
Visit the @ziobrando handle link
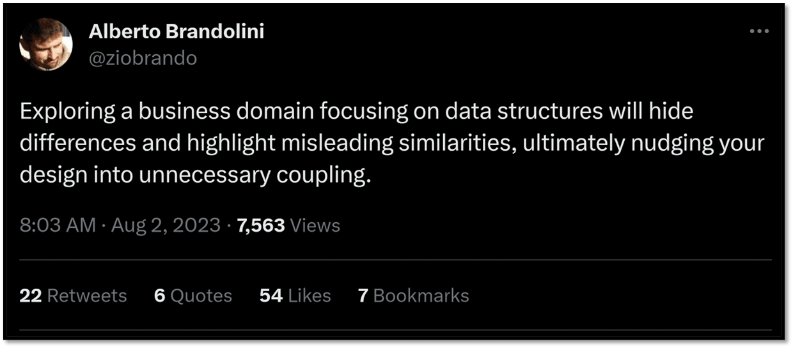point(143,58)
